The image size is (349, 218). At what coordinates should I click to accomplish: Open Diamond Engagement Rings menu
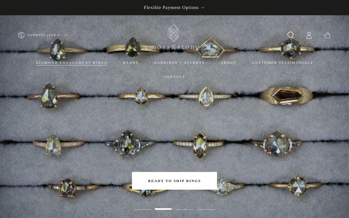71,63
